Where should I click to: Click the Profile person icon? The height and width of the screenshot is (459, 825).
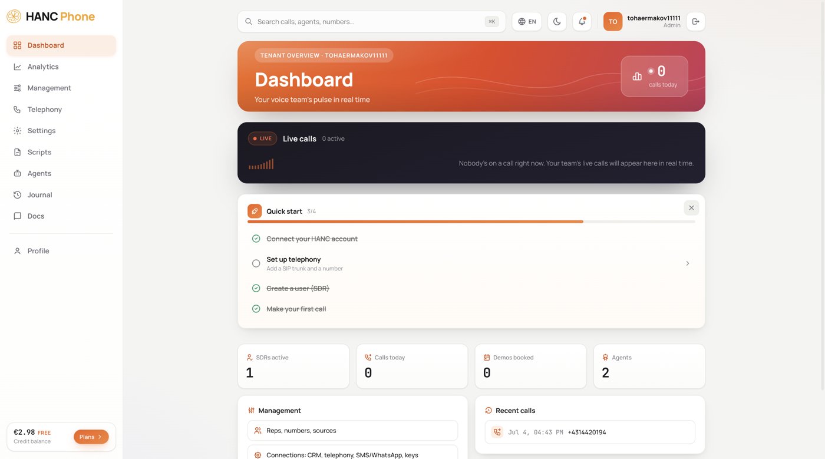[x=17, y=251]
